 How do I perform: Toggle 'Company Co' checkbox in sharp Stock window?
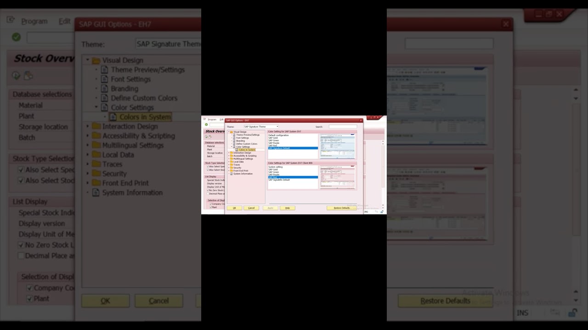tap(210, 204)
